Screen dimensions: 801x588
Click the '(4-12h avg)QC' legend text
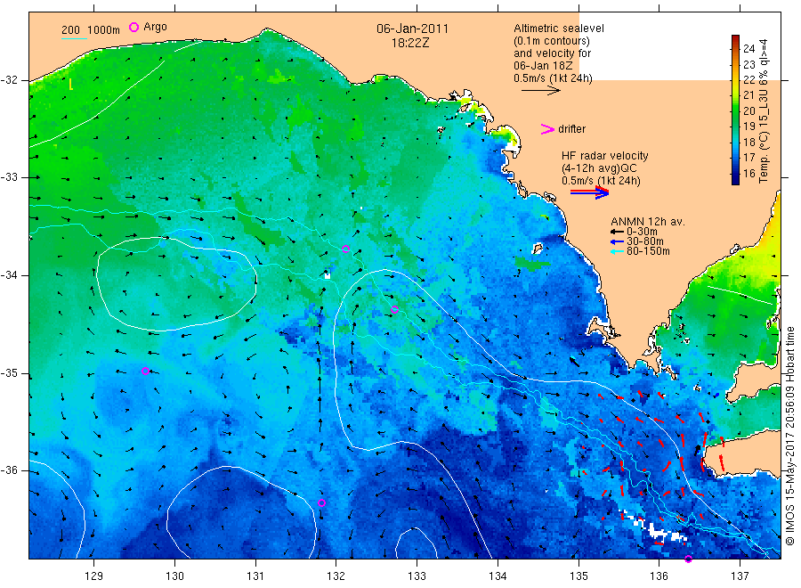click(x=599, y=168)
